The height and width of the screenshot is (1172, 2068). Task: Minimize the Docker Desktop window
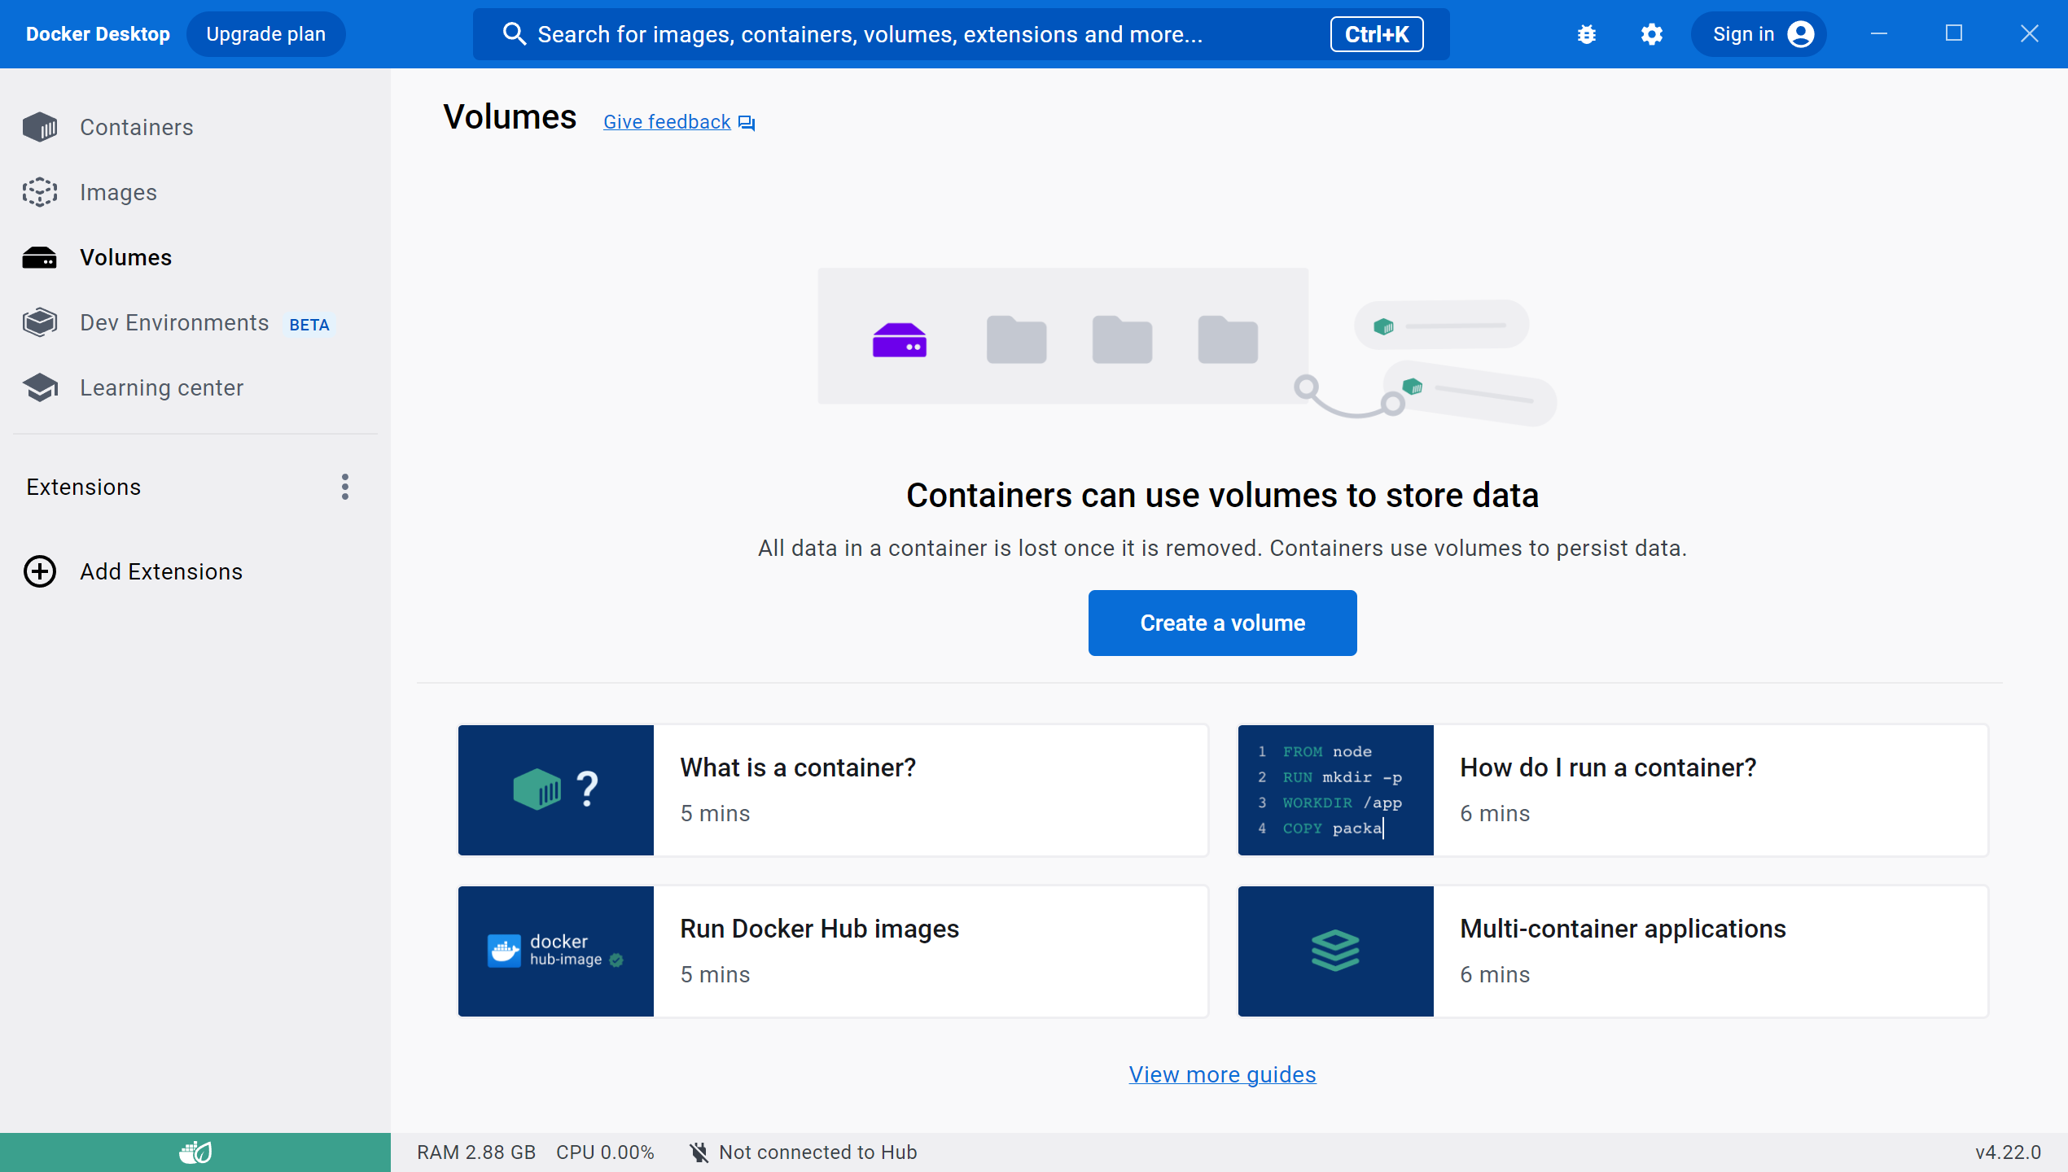pos(1879,34)
